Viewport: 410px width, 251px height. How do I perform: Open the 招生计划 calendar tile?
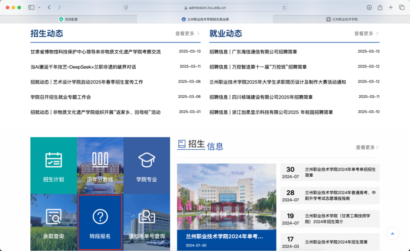[54, 166]
